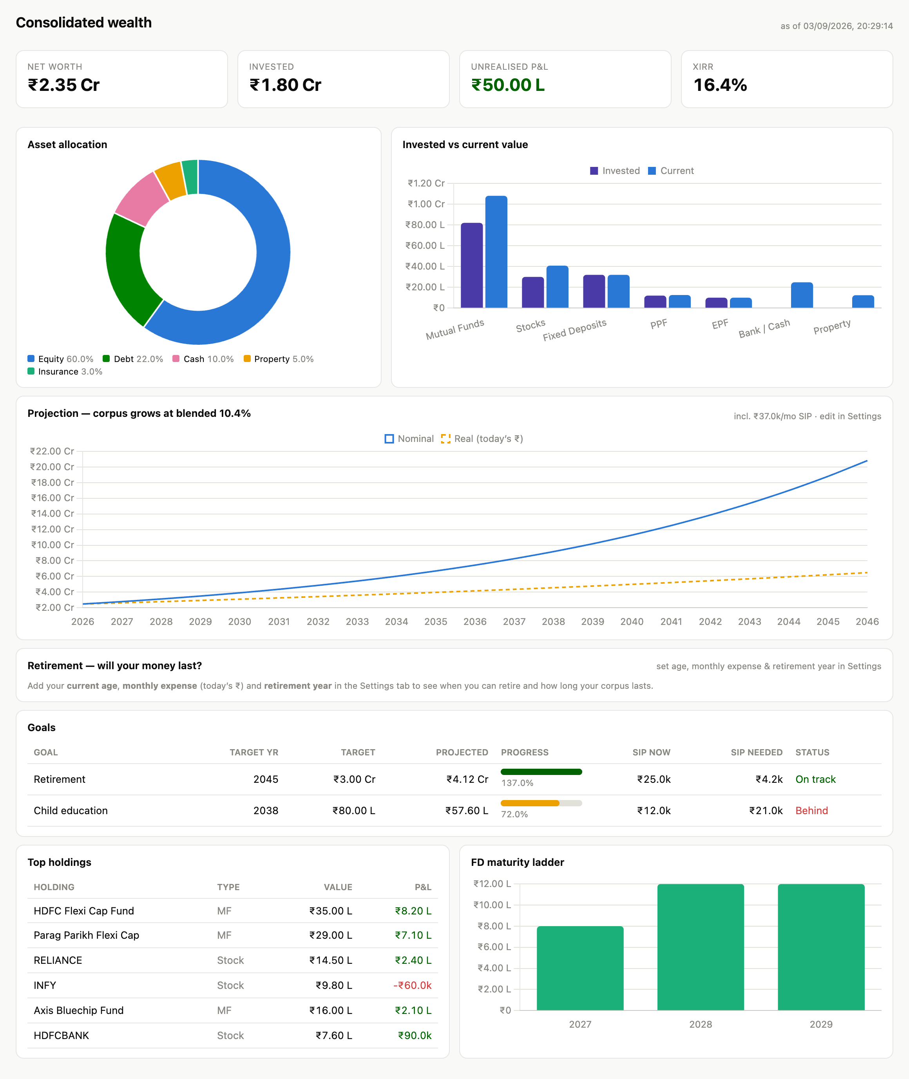
Task: Click the VALUE column header in Top holdings
Action: (337, 887)
